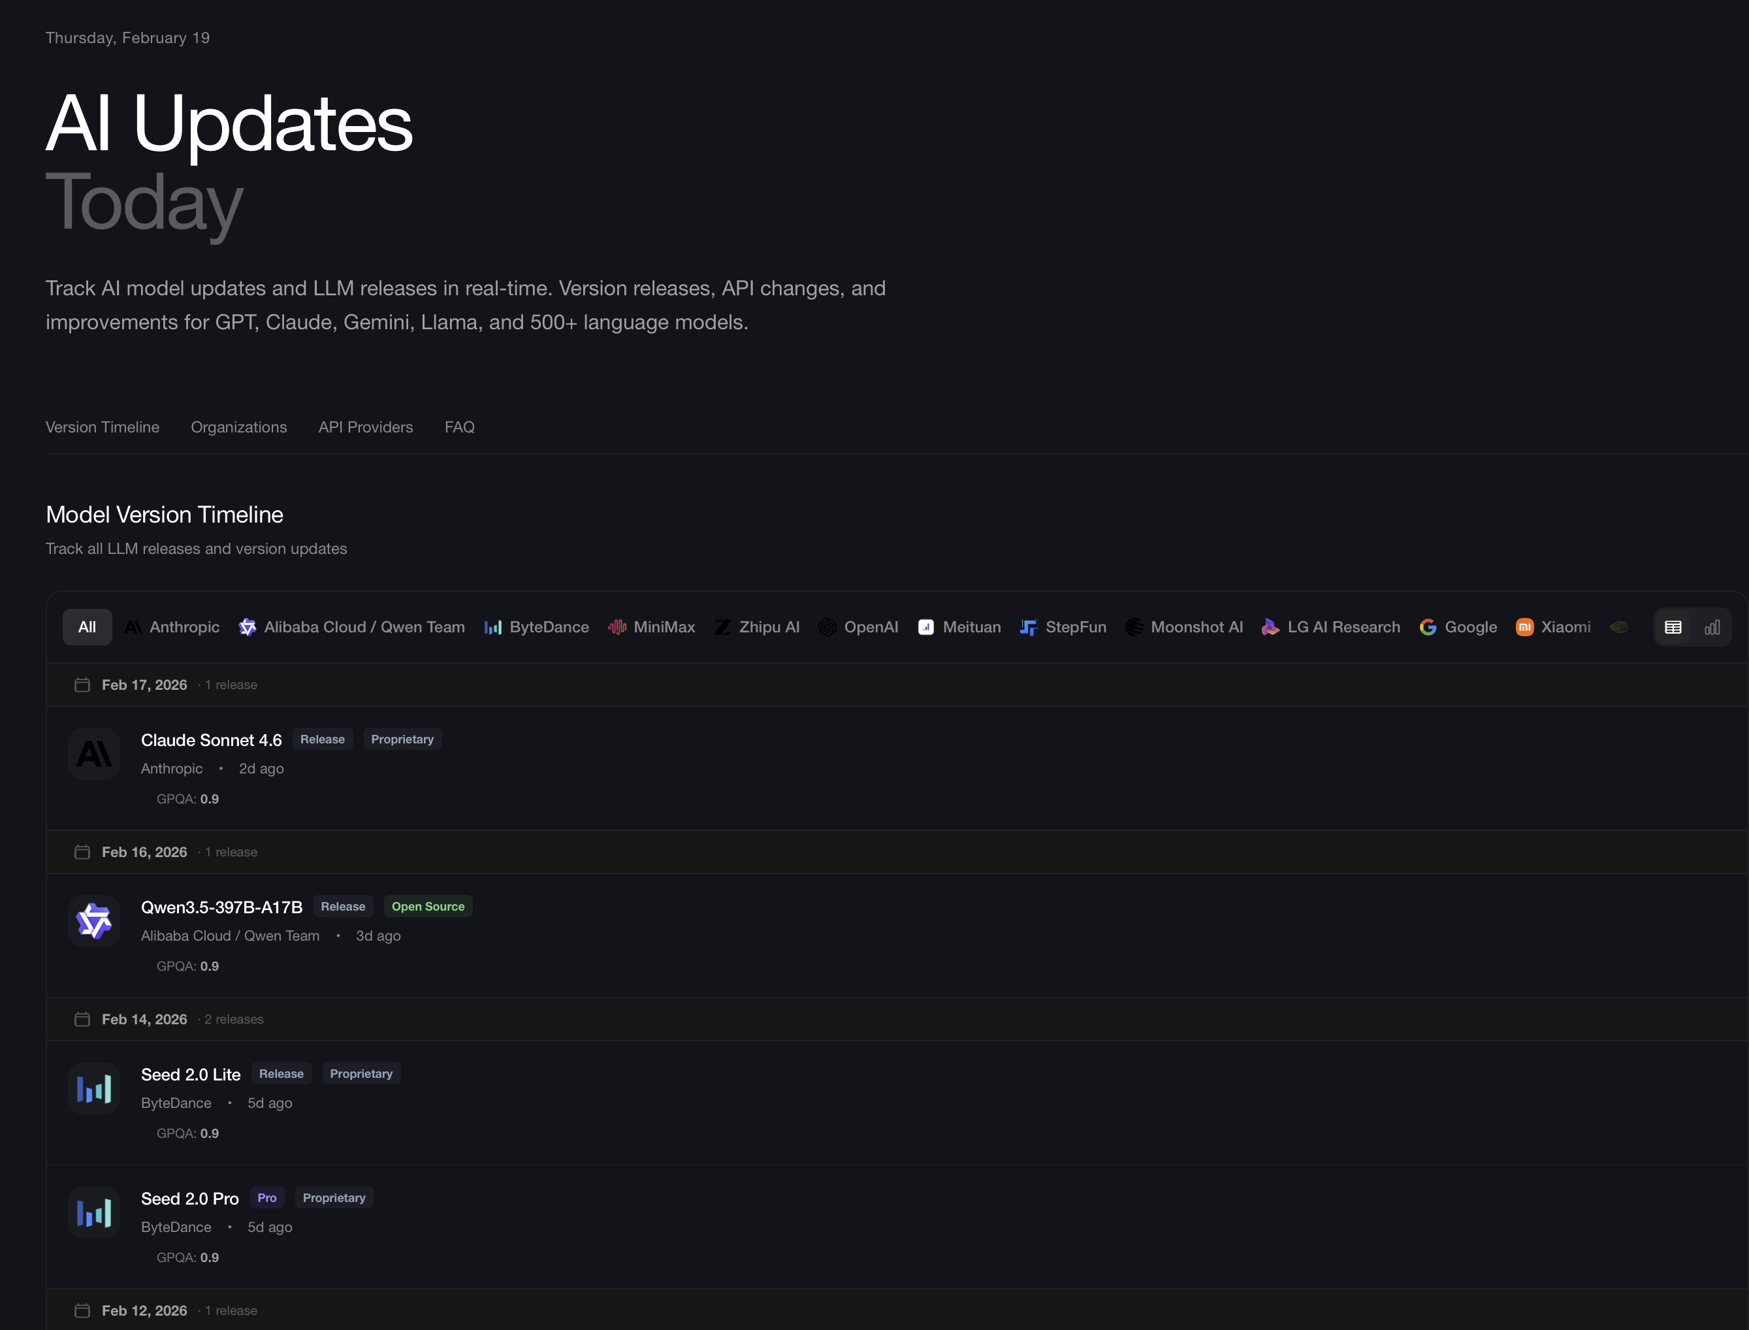Switch to the table list view
1749x1330 pixels.
(1672, 627)
